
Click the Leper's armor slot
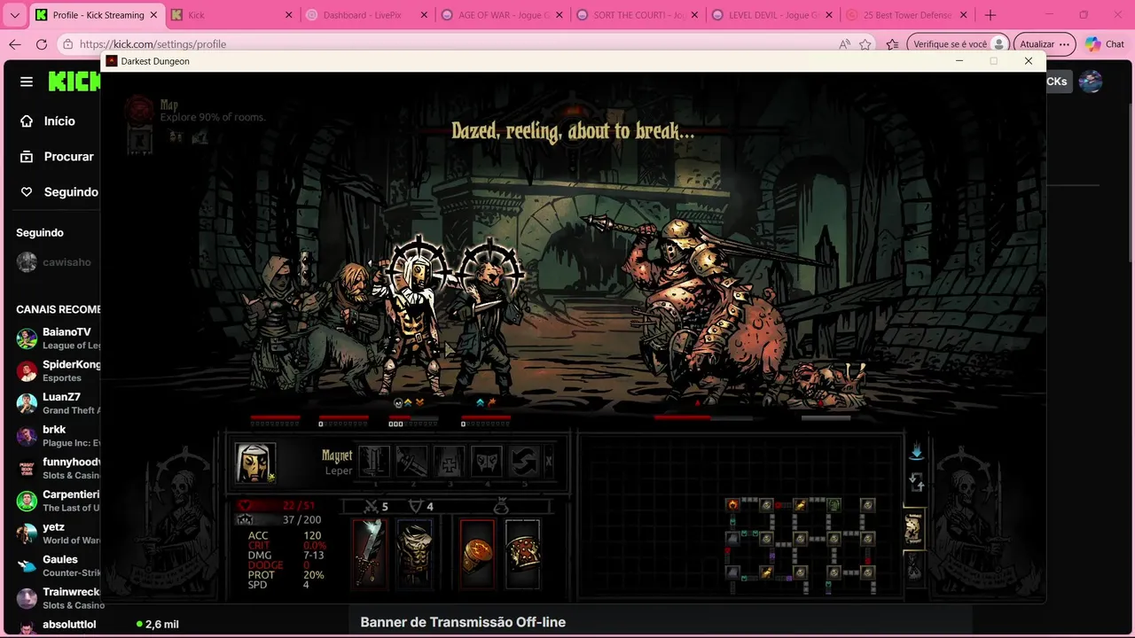point(414,553)
